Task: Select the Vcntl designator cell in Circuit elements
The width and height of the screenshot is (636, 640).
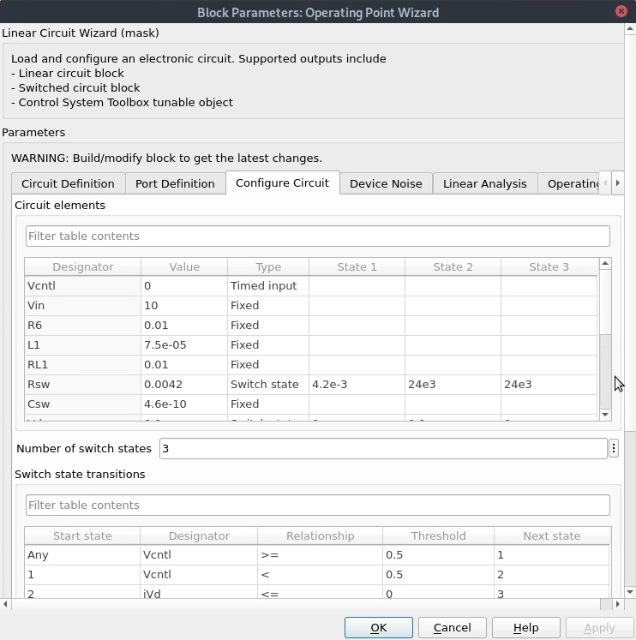Action: pyautogui.click(x=83, y=286)
